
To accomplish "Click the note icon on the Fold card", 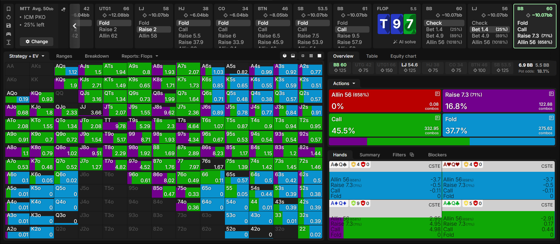I will 551,118.
